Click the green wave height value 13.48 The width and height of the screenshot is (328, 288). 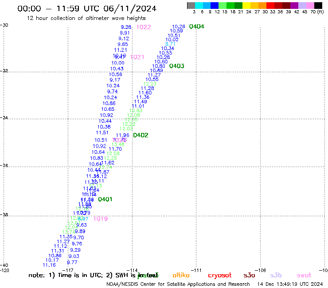[118, 144]
